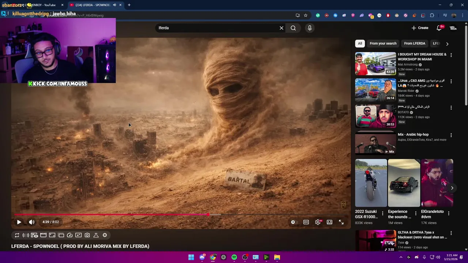
Task: Show hidden system tray icons
Action: pyautogui.click(x=401, y=257)
